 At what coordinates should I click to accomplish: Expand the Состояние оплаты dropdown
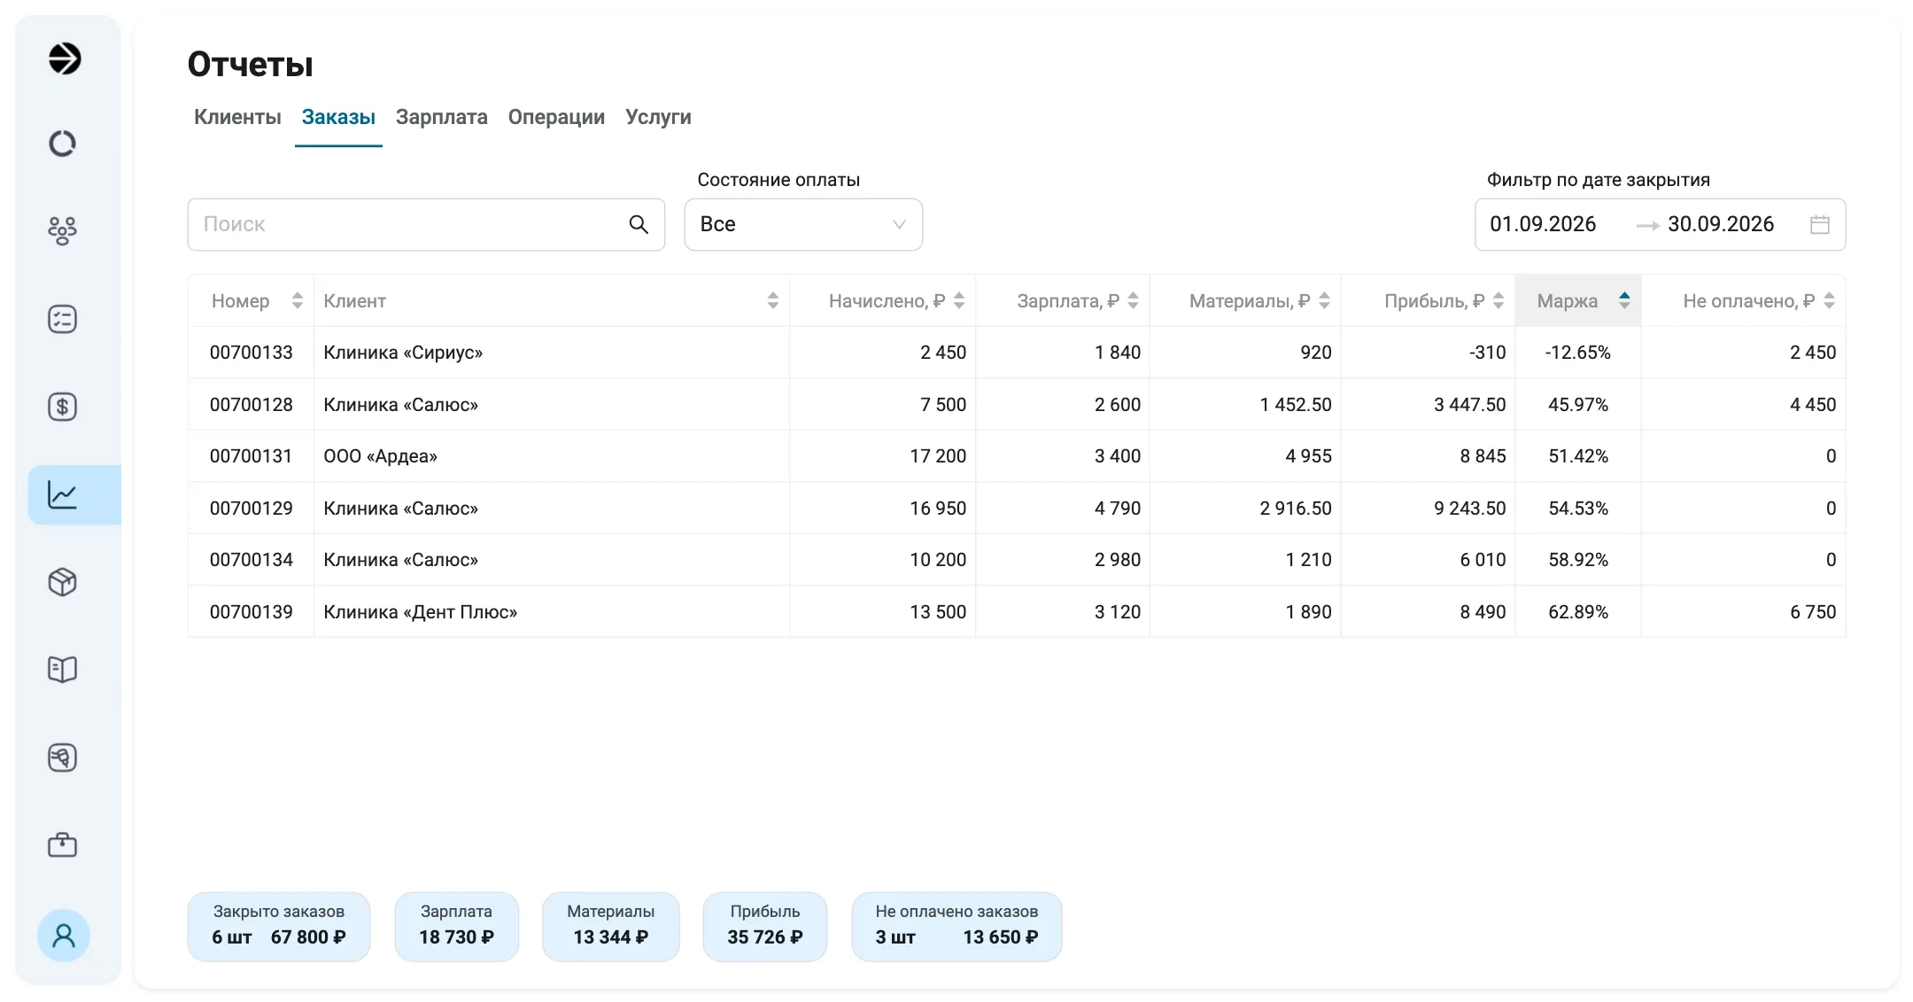click(803, 225)
